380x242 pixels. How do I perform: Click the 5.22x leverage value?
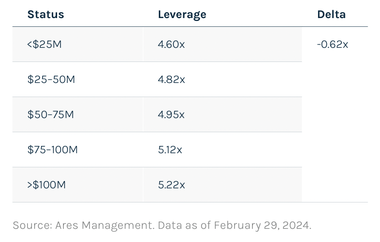click(171, 185)
